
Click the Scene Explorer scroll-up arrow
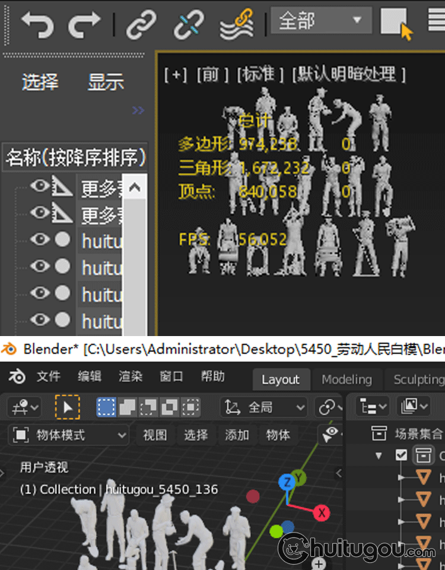click(135, 187)
